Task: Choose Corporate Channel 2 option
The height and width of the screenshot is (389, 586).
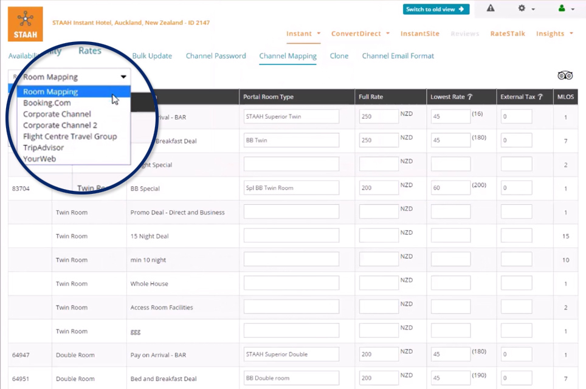Action: coord(74,125)
